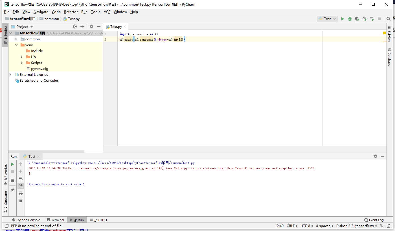Print the console output using the printer icon

click(21, 193)
